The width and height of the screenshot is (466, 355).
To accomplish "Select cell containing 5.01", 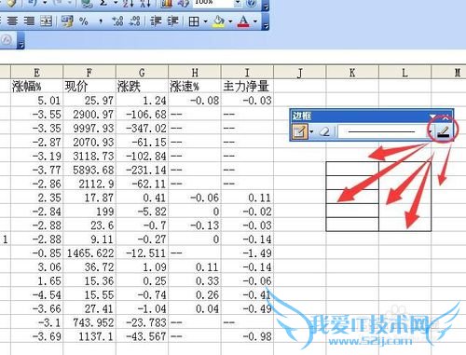I will pyautogui.click(x=36, y=101).
